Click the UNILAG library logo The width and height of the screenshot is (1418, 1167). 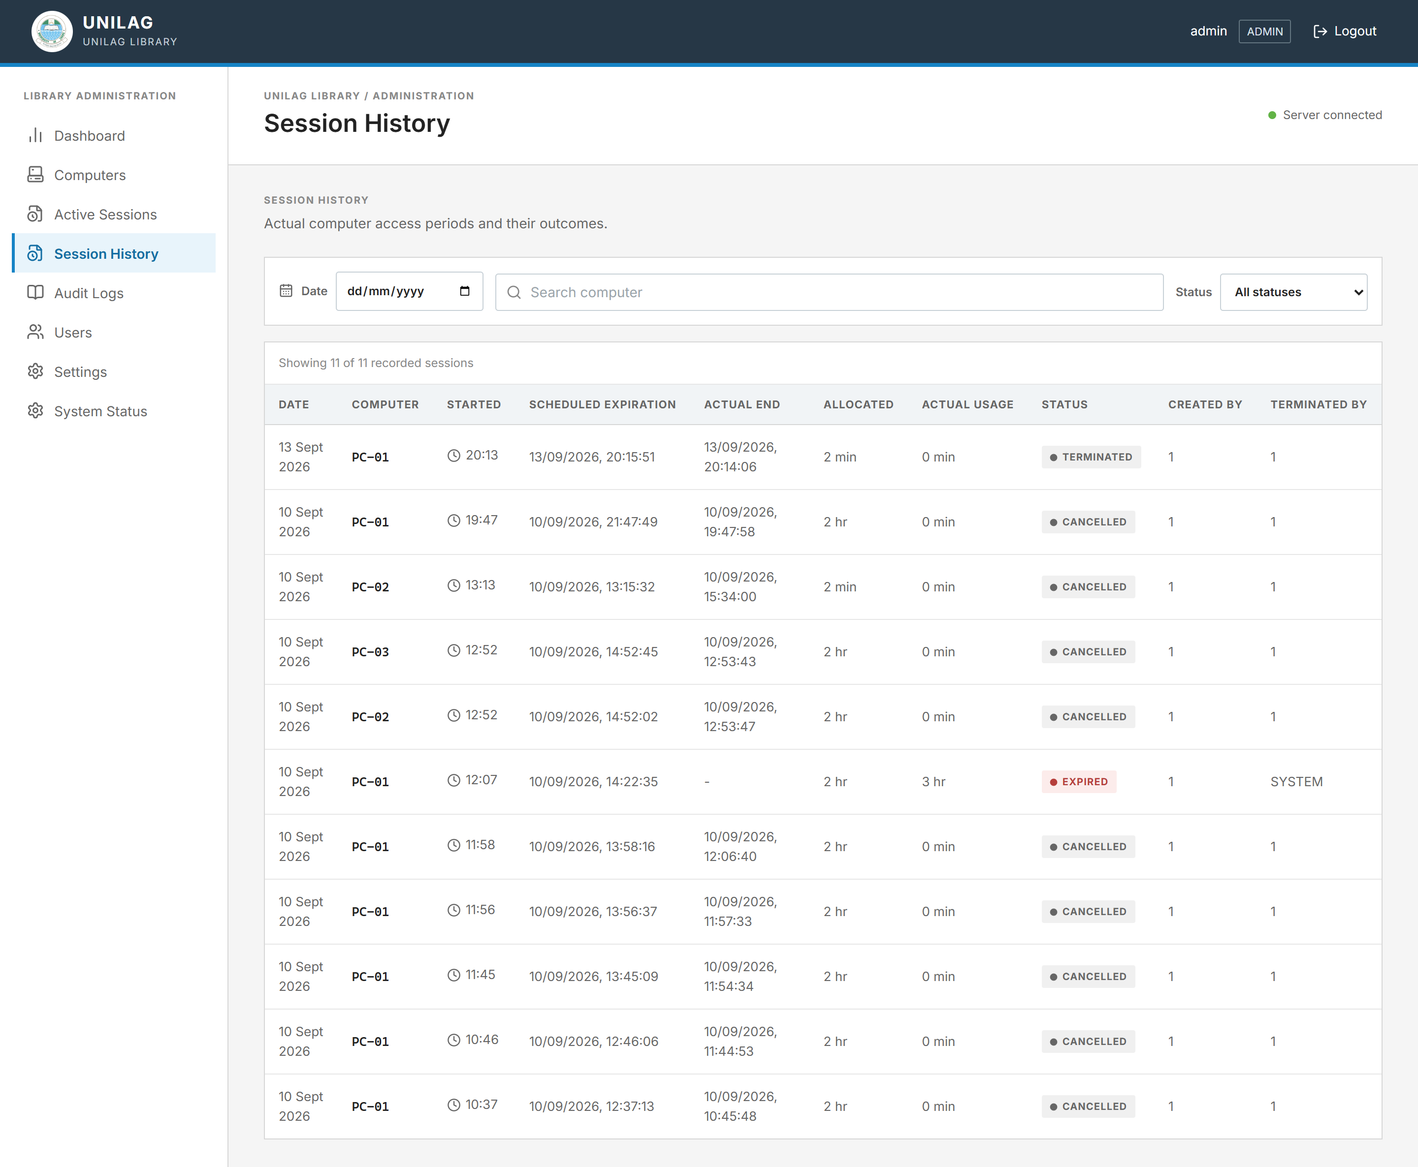click(x=52, y=31)
